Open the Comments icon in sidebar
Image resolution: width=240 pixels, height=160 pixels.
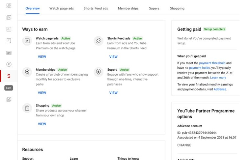(x=9, y=41)
